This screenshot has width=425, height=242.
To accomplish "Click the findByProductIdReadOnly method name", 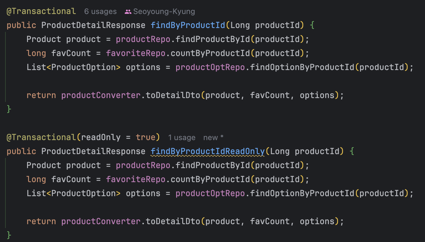I will click(208, 151).
